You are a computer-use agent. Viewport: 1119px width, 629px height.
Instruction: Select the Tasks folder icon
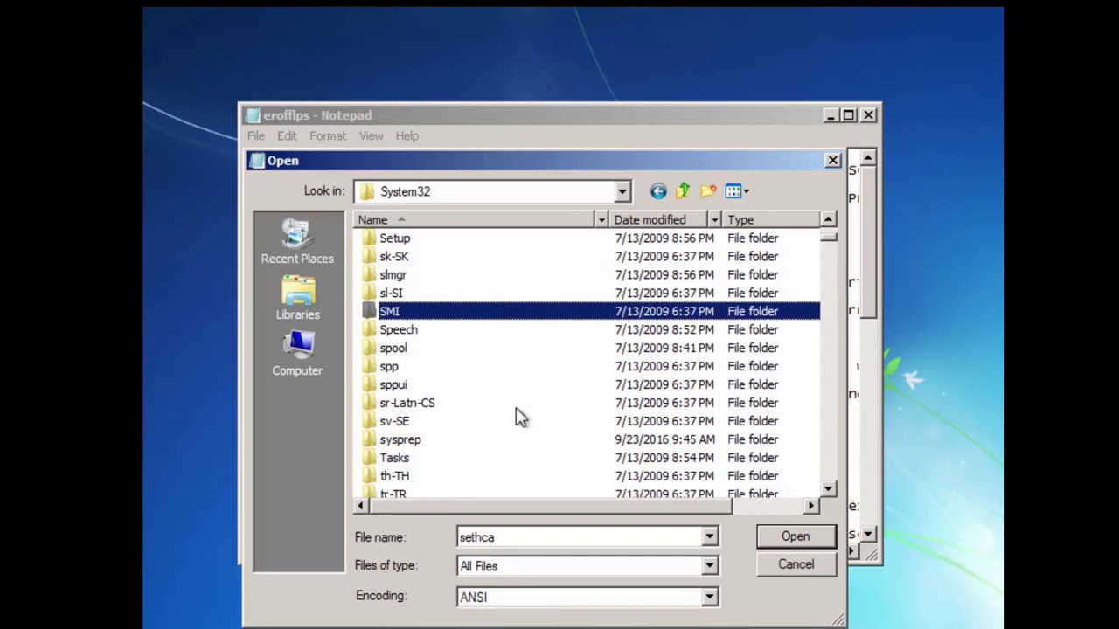(369, 458)
